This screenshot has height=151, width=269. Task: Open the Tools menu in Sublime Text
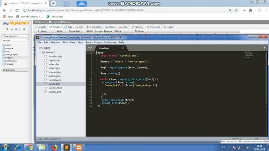(x=89, y=42)
